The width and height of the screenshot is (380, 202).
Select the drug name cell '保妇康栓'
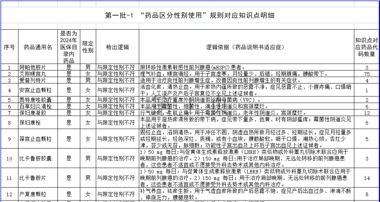pos(38,123)
